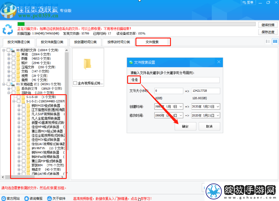Switch to 按文件路径分类 tab
Screen dimensions: 279x201
19,42
